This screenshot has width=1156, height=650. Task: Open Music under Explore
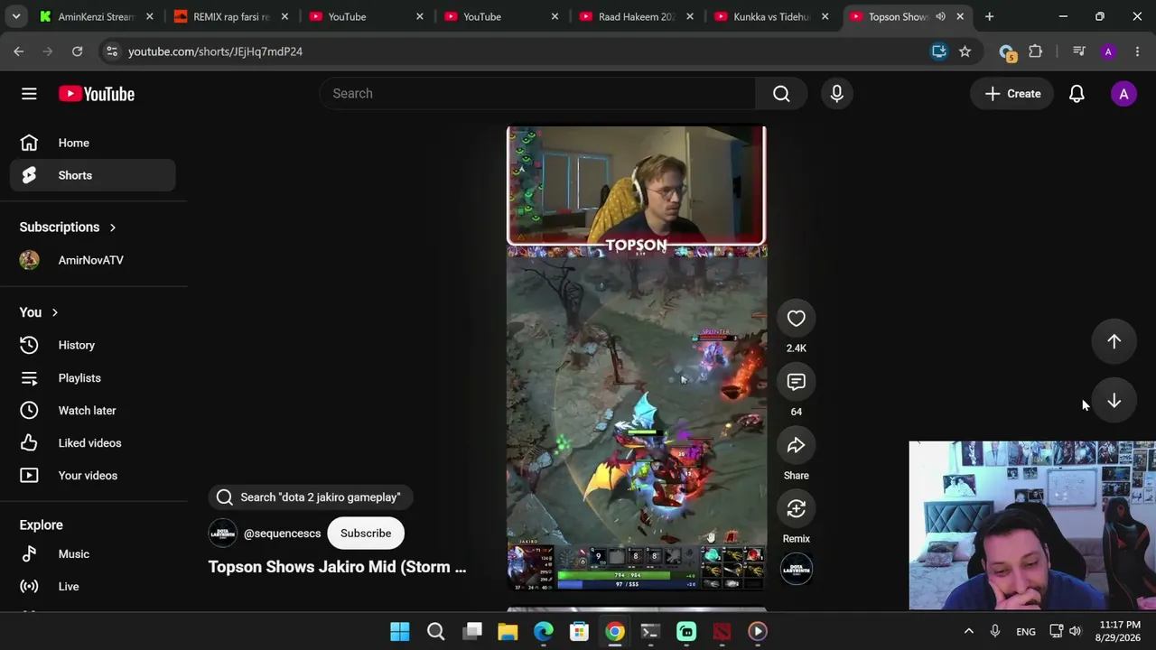coord(93,554)
